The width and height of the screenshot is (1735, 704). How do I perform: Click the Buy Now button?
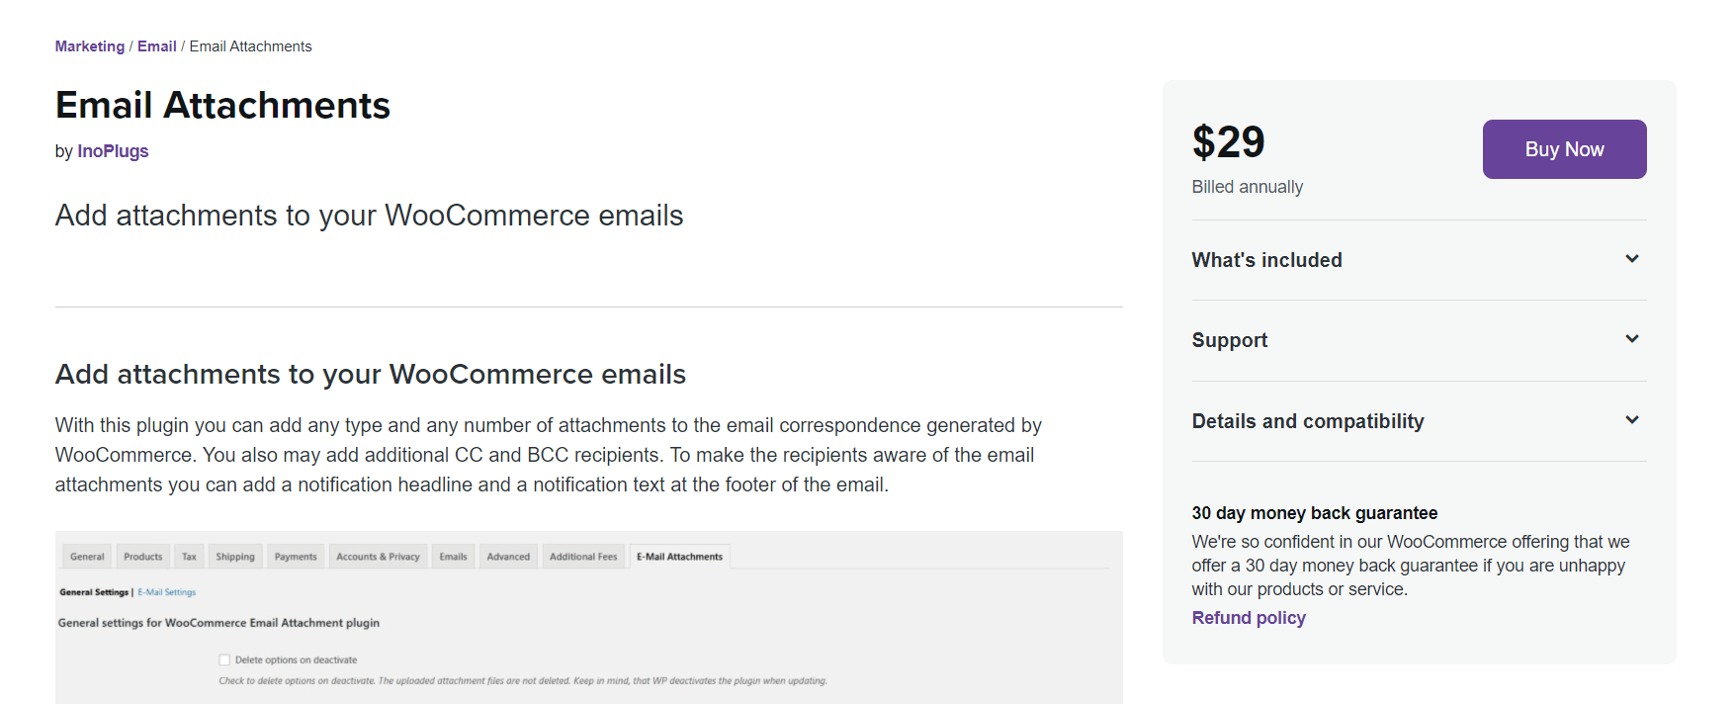1563,149
